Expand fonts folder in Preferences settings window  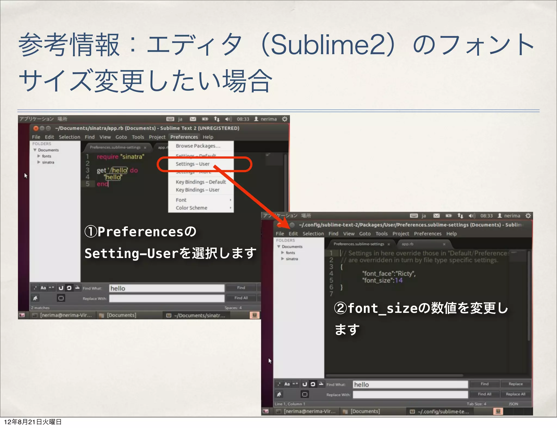click(x=283, y=253)
